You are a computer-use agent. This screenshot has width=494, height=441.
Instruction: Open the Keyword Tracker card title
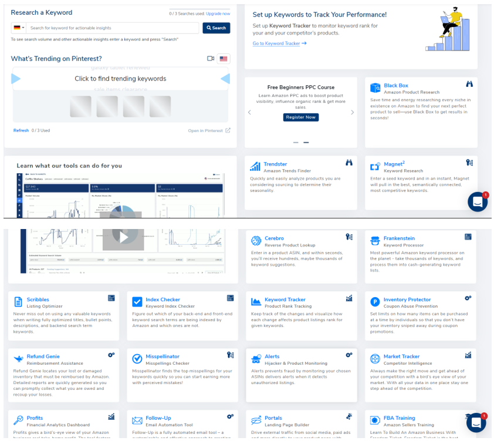[285, 299]
